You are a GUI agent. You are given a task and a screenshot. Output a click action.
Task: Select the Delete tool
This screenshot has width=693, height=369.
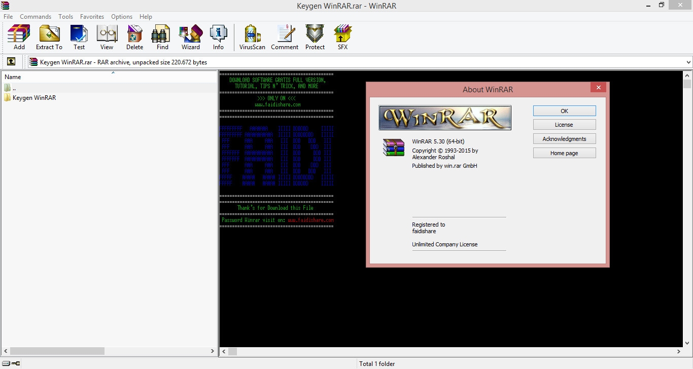134,35
